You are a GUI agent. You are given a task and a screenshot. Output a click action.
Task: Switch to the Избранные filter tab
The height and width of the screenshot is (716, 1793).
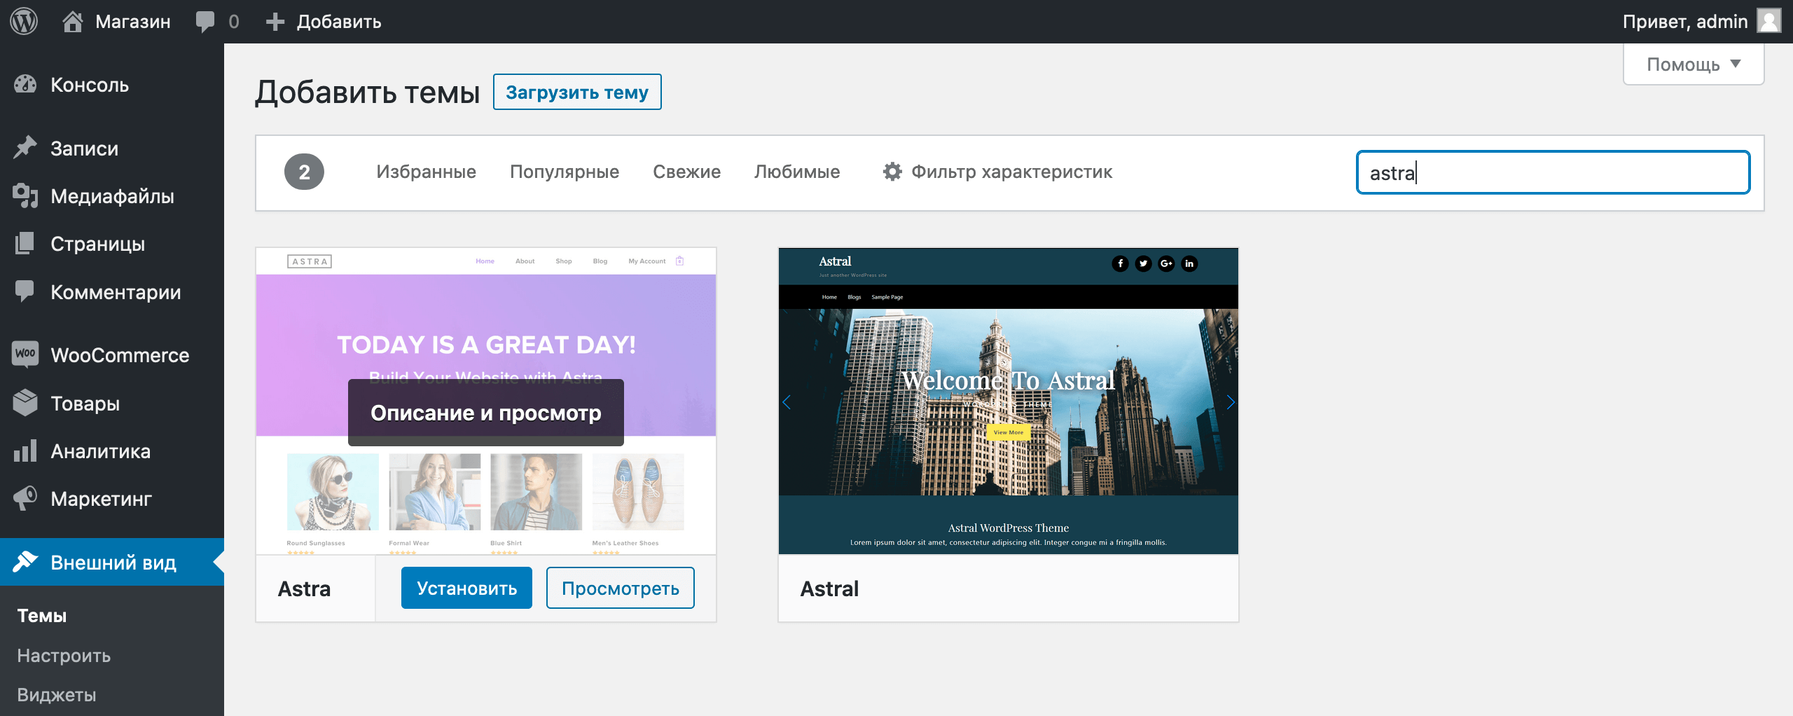tap(426, 172)
